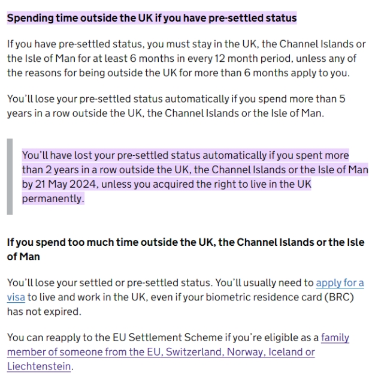Click the sentence "You'll lose your pre-settled status automatically"
The height and width of the screenshot is (385, 369).
point(118,99)
